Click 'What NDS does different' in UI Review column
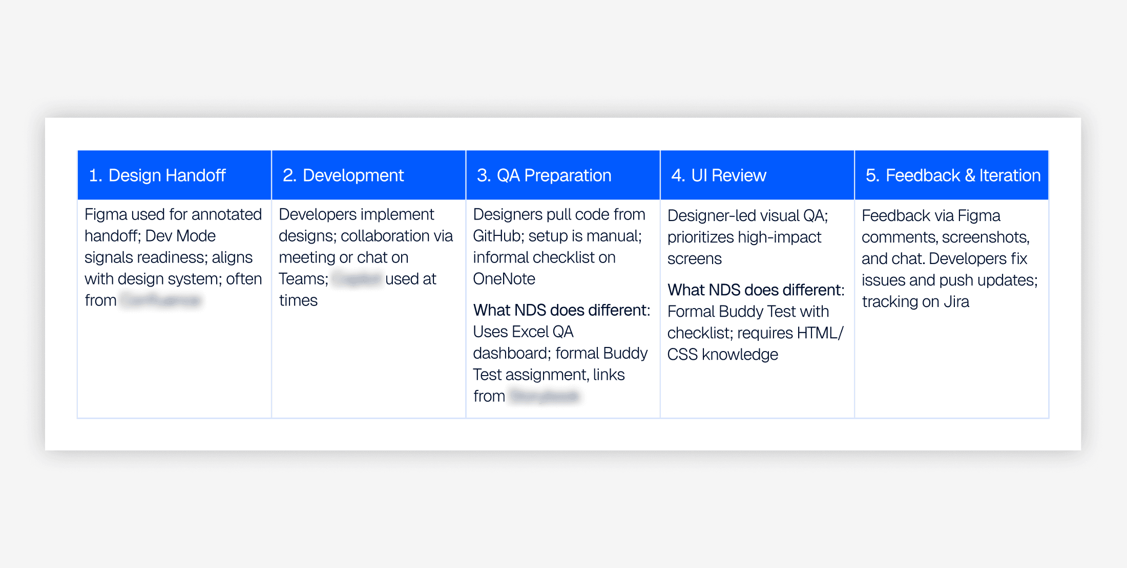 click(x=756, y=290)
